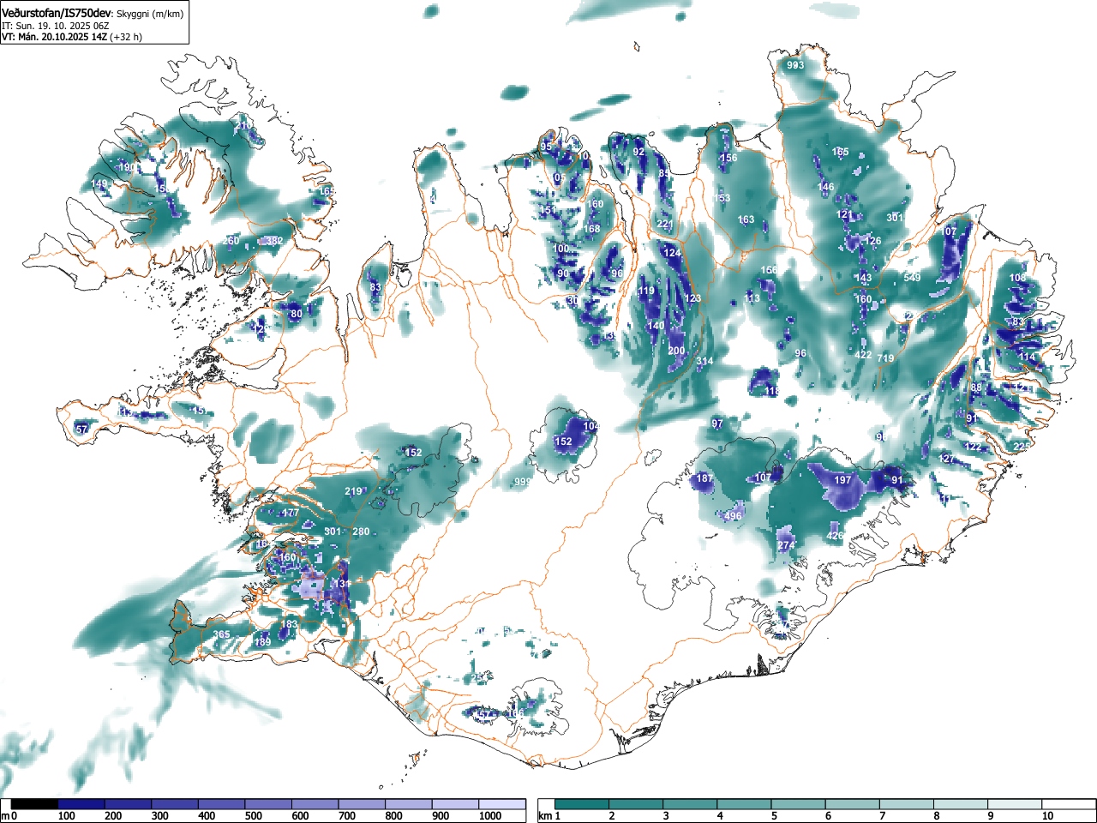The height and width of the screenshot is (823, 1097).
Task: Click the 496 value on Vatnajökull glacier
Action: pos(733,516)
